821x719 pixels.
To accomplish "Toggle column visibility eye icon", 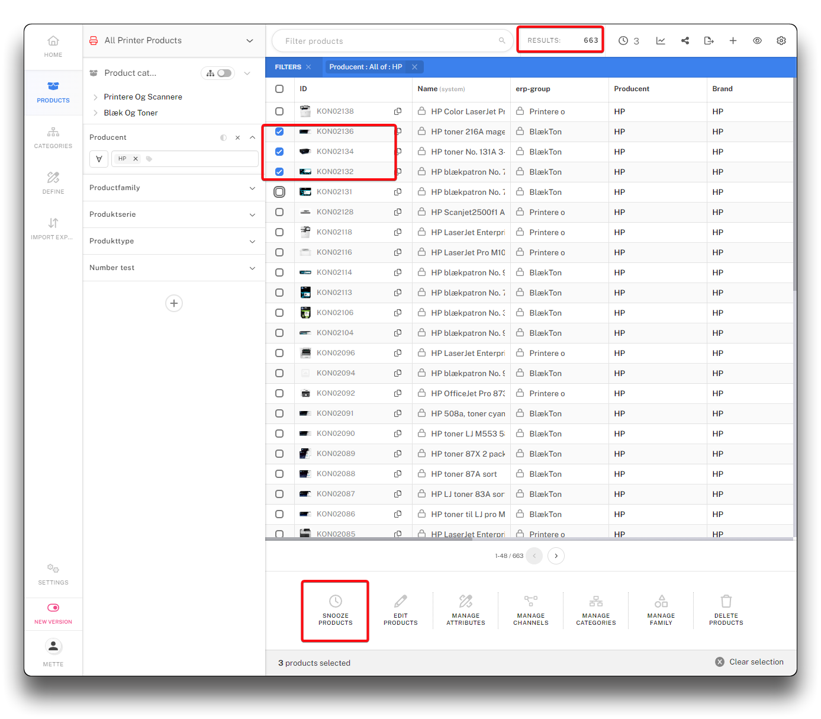I will (757, 41).
